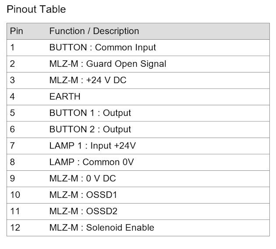The image size is (276, 249).
Task: Click MLZ-M : OSSD2 description
Action: (x=83, y=211)
